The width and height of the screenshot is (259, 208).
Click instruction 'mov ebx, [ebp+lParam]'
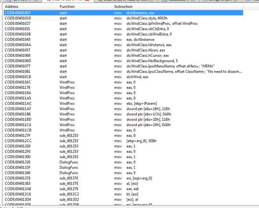point(135,104)
